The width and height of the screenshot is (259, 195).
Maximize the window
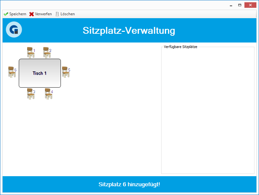(240, 5)
